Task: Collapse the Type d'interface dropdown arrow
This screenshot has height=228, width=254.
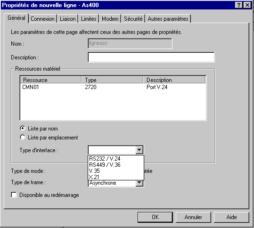Action: point(139,150)
